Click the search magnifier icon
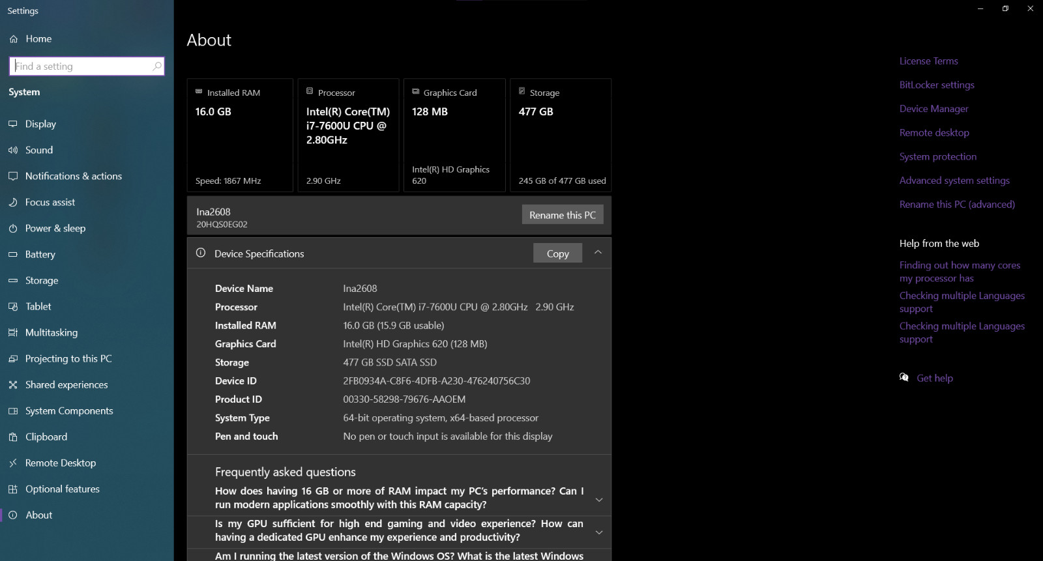This screenshot has width=1043, height=561. coord(156,66)
